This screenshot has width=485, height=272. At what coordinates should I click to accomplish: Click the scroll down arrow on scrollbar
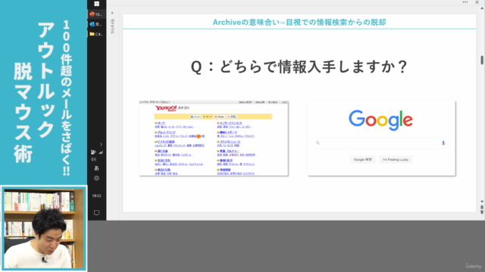(x=482, y=202)
